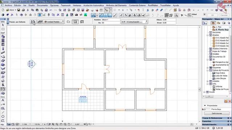Viewport: 232px width, 130px height.
Task: Click the layer icon beside Unidad Modelo
Action: tap(40, 22)
